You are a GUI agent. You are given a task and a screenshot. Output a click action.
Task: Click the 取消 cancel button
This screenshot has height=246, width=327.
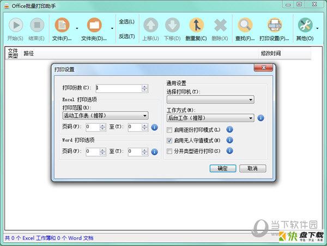(252, 169)
